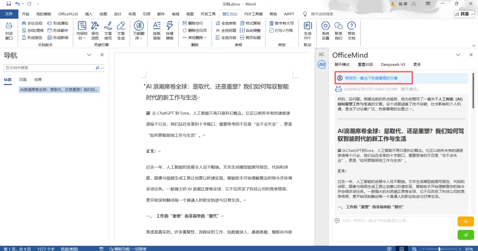The height and width of the screenshot is (251, 478).
Task: Open 快捷模板 quick templates
Action: pyautogui.click(x=170, y=31)
